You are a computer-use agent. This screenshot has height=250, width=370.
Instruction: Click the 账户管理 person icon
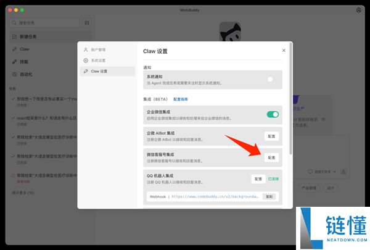pos(86,49)
